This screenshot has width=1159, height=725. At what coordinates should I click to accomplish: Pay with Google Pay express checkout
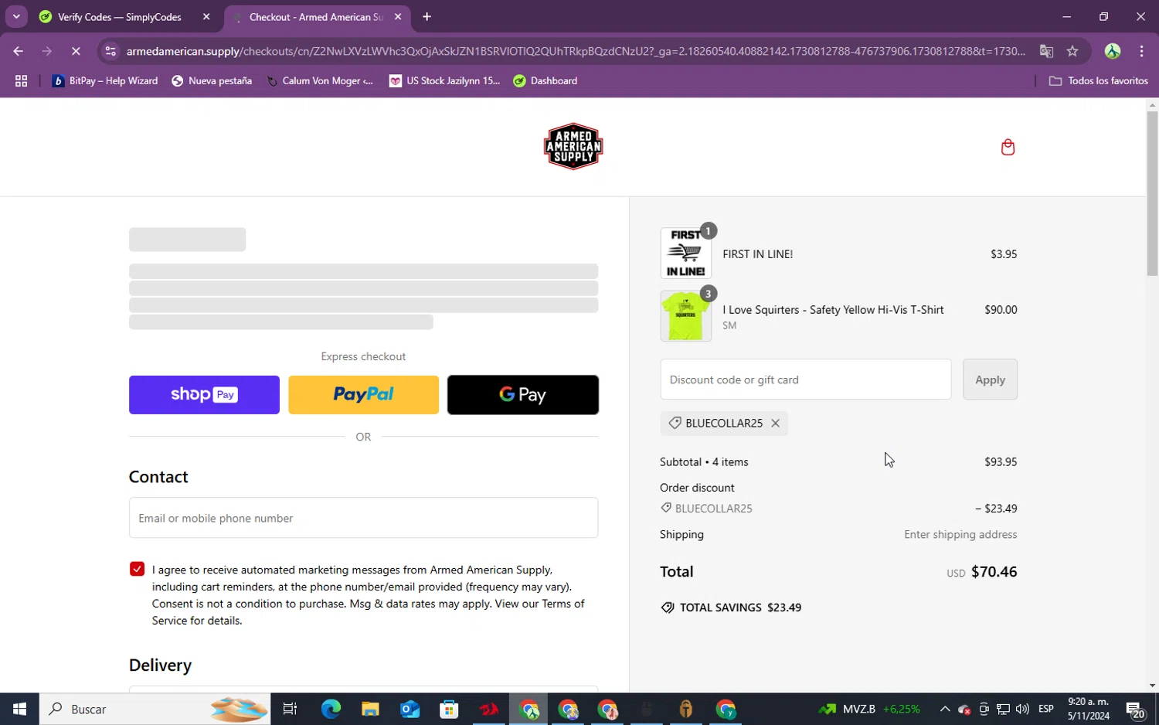tap(523, 395)
